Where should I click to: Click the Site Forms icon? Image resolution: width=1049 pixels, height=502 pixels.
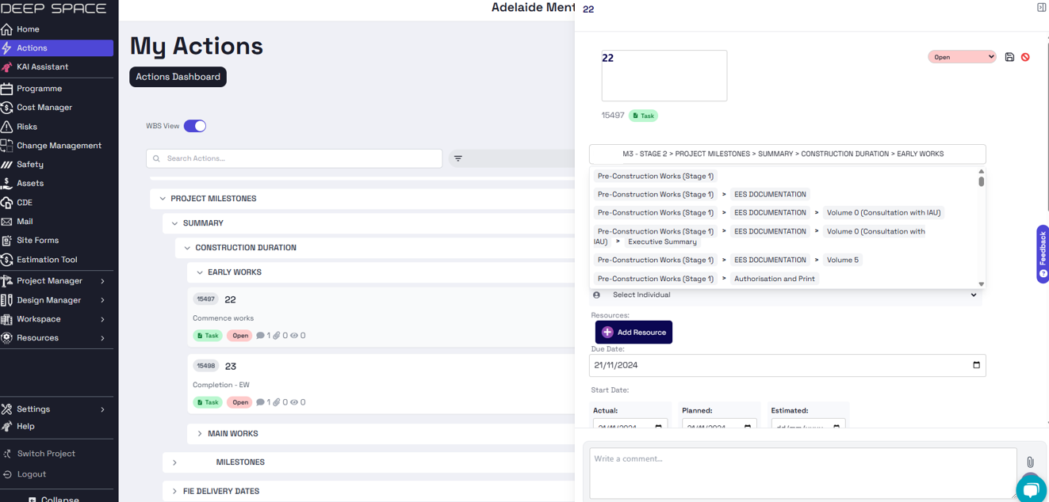(7, 241)
